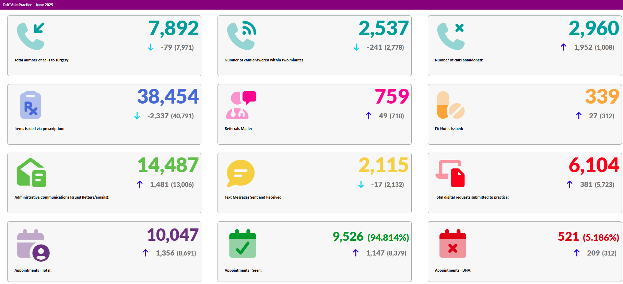
Task: Click the prescription Rx clipboard icon
Action: point(31,105)
